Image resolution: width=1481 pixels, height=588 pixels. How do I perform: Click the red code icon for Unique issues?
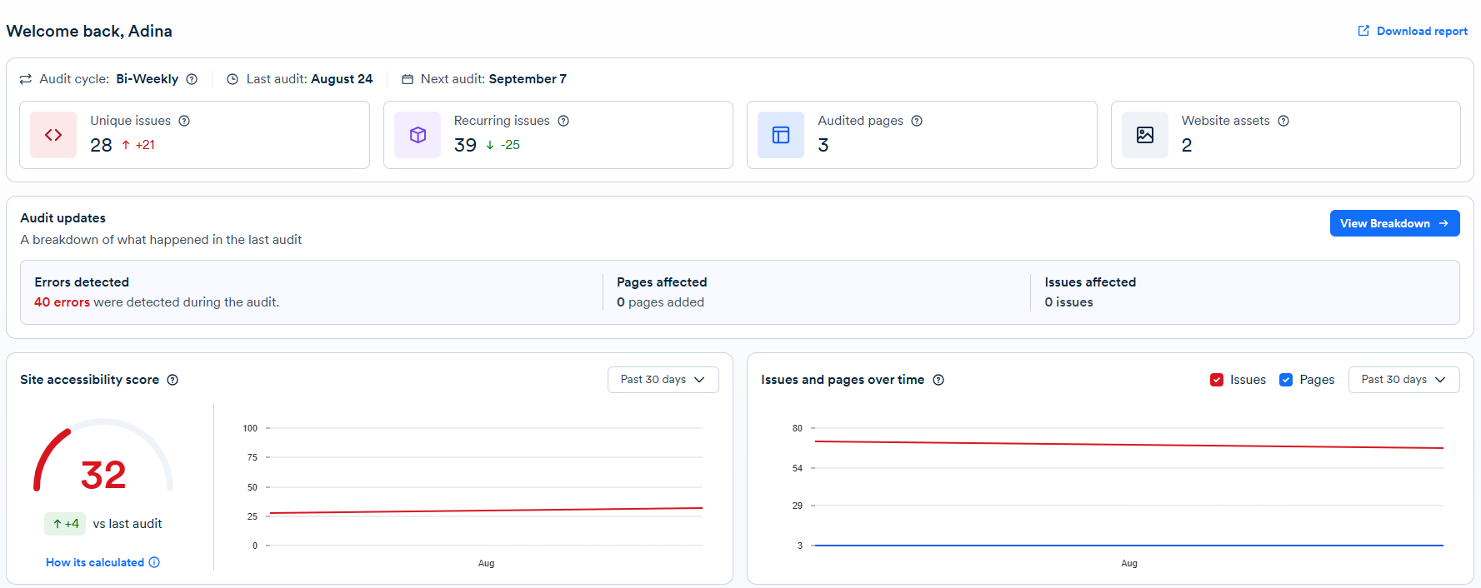(x=53, y=135)
